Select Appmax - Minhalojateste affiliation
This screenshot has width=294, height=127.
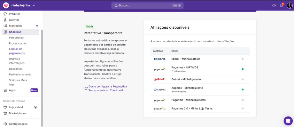pos(187,88)
